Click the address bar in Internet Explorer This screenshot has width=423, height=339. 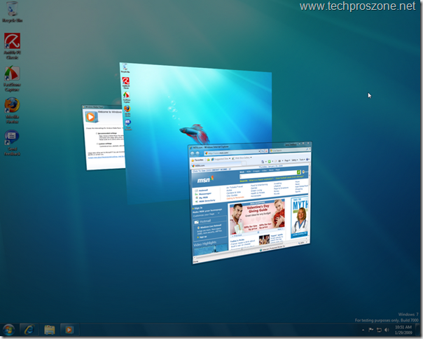click(232, 153)
